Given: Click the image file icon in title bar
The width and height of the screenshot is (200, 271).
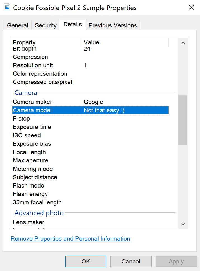Looking at the screenshot, I should tap(8, 8).
